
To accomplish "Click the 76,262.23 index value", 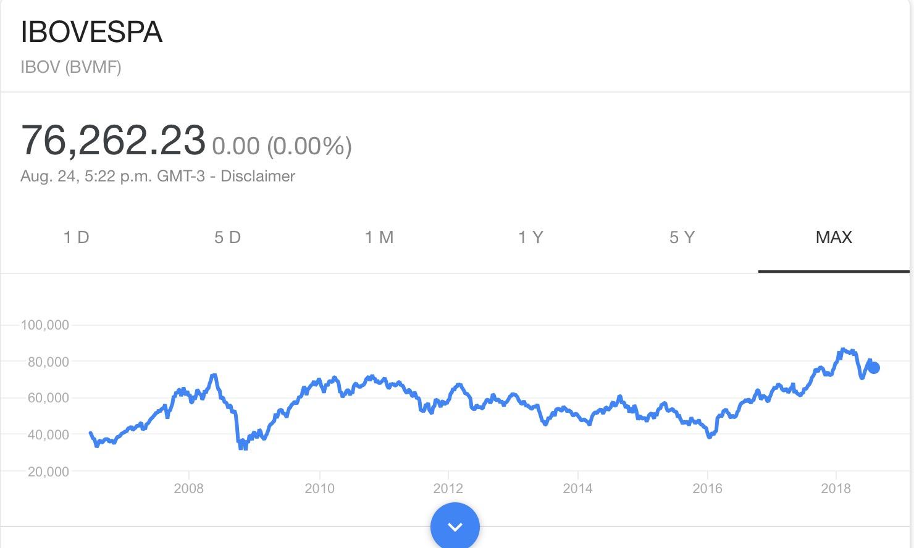I will [x=113, y=140].
